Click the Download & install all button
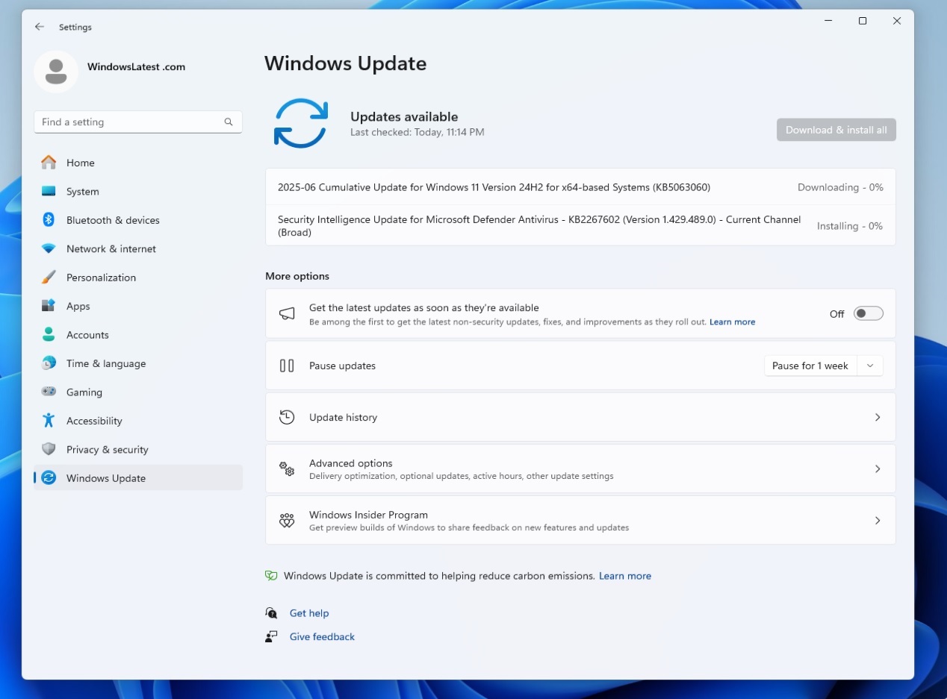 [836, 129]
